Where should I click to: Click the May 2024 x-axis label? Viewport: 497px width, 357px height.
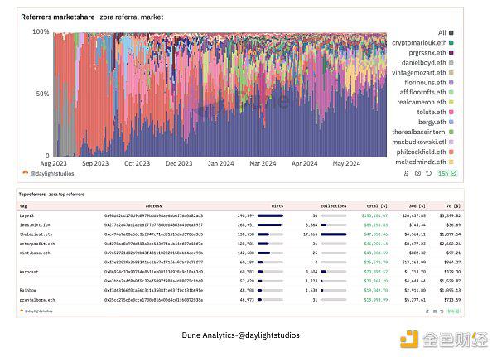tap(346, 163)
